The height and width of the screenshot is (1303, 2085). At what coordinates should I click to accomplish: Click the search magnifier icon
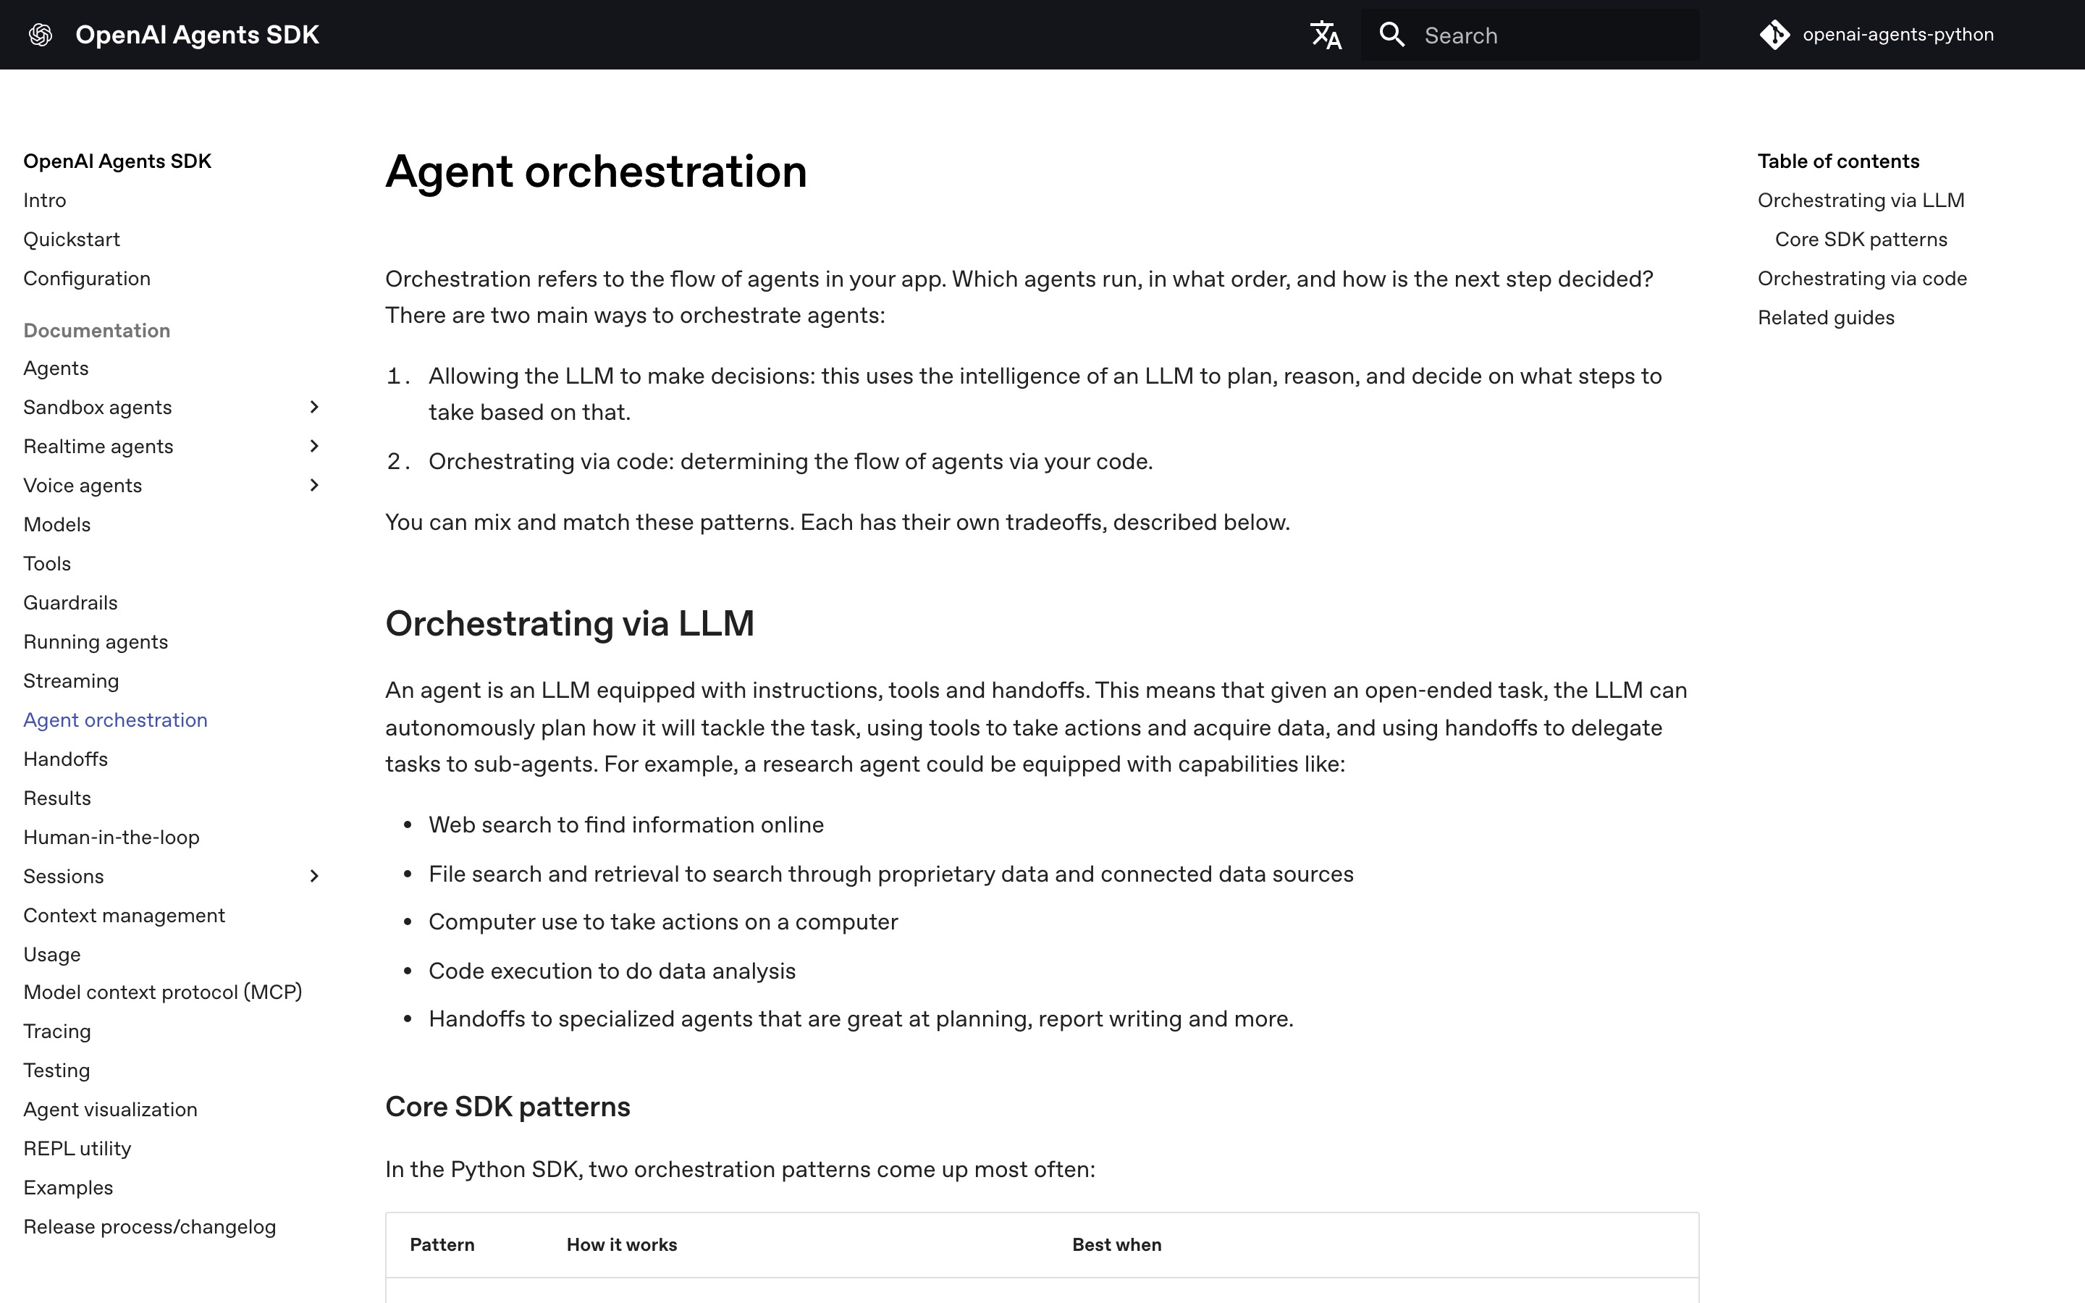[x=1391, y=35]
